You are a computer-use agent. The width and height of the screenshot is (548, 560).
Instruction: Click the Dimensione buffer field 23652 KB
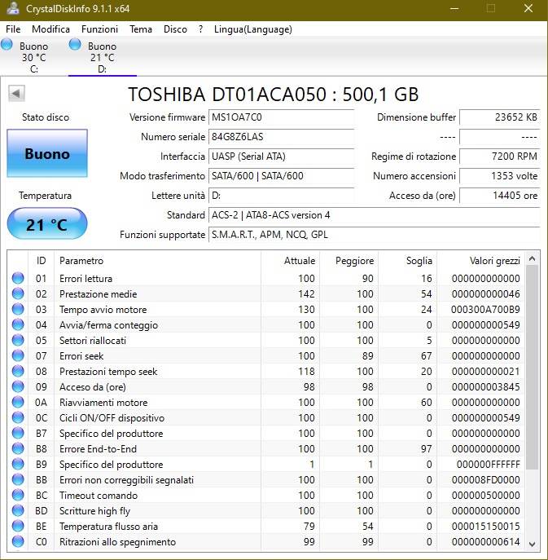click(499, 117)
